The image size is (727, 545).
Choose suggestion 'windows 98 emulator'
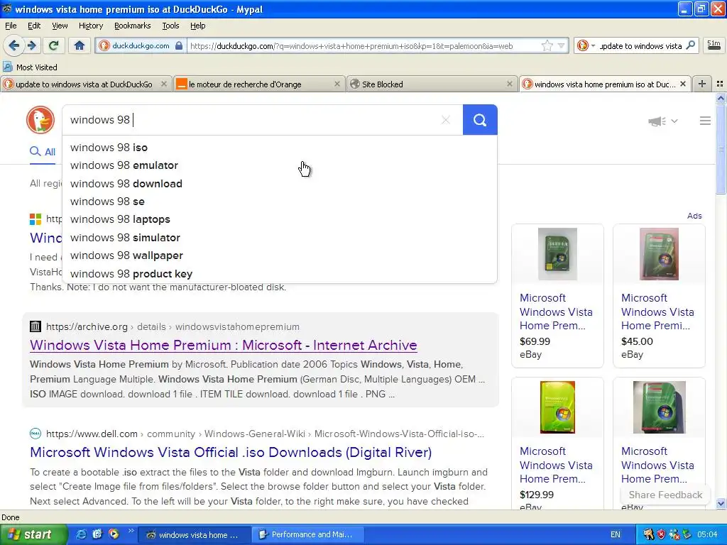(280, 165)
